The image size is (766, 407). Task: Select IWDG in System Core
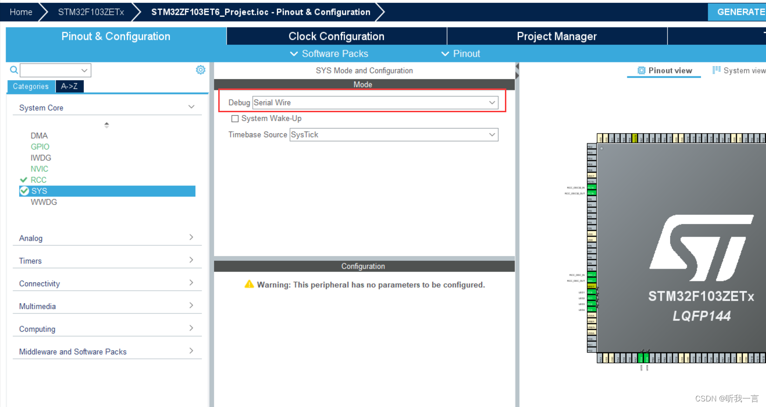coord(41,158)
